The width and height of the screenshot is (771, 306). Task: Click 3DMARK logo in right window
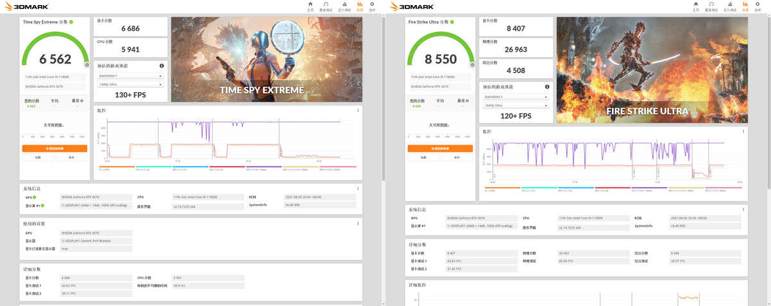click(411, 7)
